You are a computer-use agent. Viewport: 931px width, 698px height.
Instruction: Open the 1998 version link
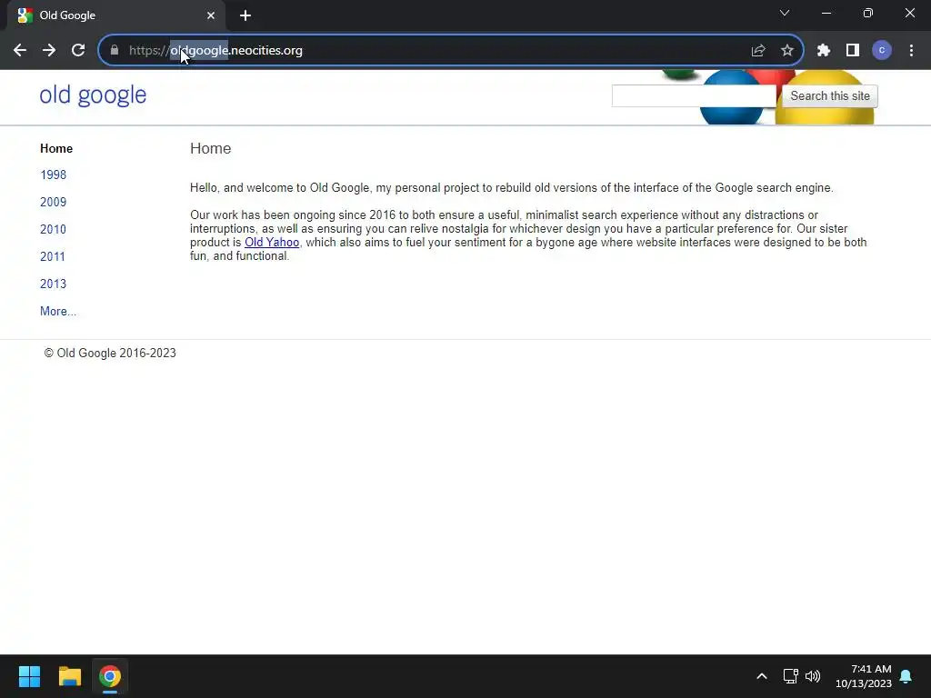(x=54, y=175)
